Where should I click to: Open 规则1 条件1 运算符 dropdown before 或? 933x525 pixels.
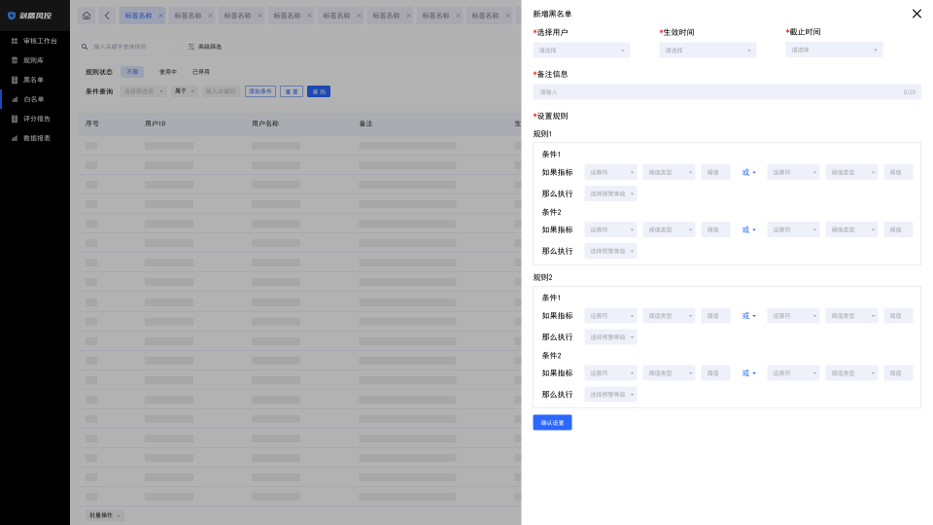tap(610, 173)
